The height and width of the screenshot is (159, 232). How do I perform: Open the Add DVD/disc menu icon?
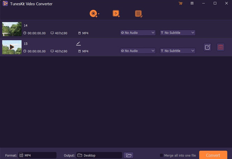94,14
